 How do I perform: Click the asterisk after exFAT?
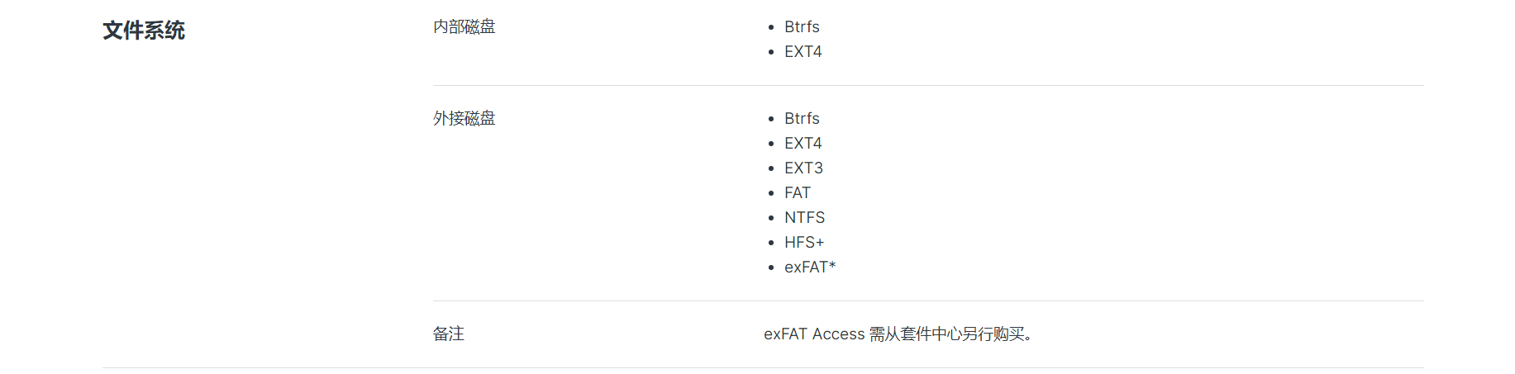(x=832, y=266)
